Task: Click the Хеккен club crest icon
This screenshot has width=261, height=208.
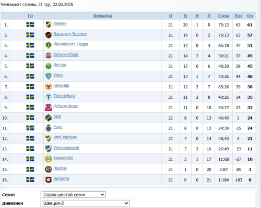Action: [49, 24]
